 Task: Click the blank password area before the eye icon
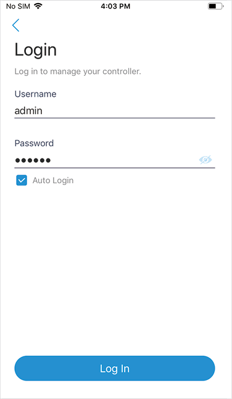[x=125, y=160]
